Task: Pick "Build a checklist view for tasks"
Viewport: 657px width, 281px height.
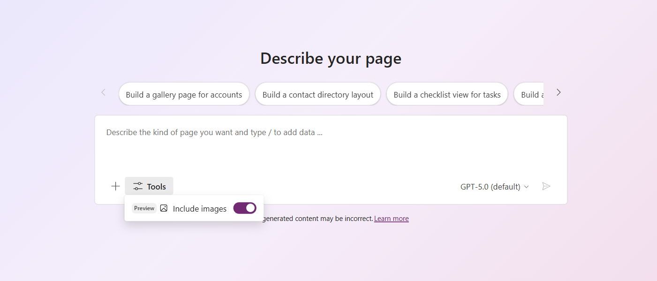Action: [446, 94]
